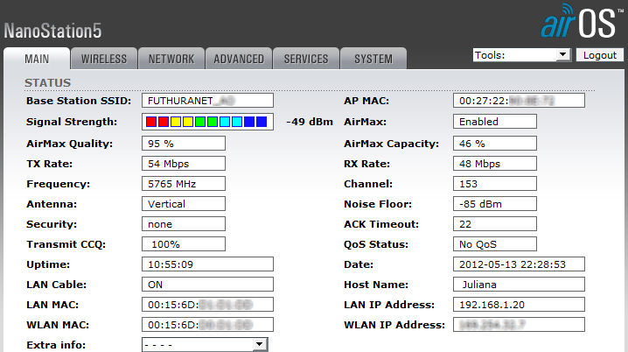The height and width of the screenshot is (352, 628).
Task: Switch to the WIRELESS tab
Action: coord(104,59)
